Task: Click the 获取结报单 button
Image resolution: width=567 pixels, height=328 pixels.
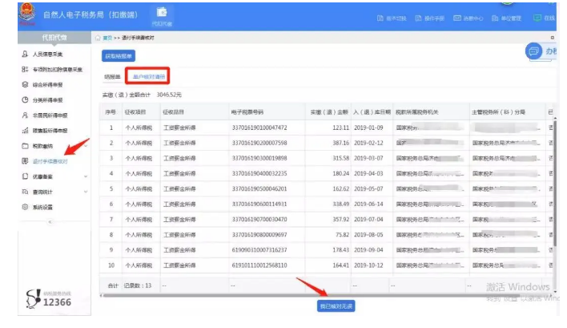Action: (x=119, y=56)
